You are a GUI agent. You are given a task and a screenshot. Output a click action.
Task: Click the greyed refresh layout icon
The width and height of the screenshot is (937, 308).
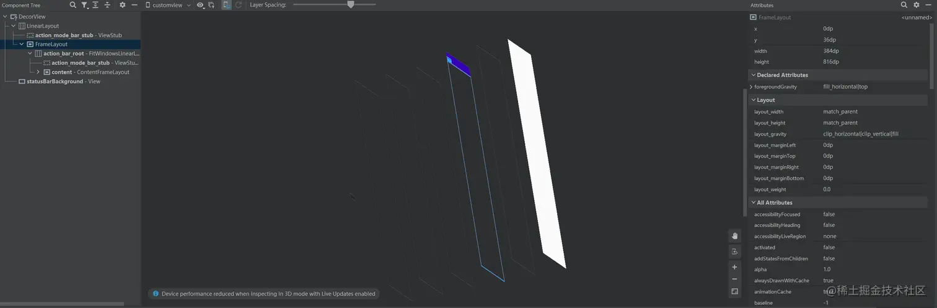(x=239, y=5)
